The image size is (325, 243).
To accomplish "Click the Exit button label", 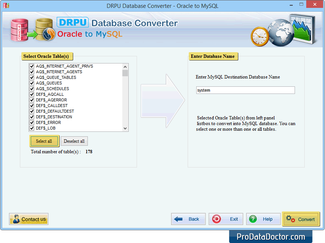I will tap(234, 219).
